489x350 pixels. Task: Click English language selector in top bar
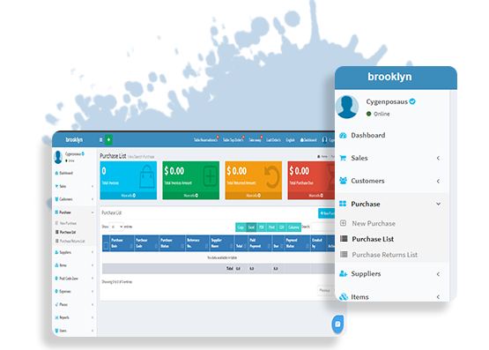click(291, 140)
